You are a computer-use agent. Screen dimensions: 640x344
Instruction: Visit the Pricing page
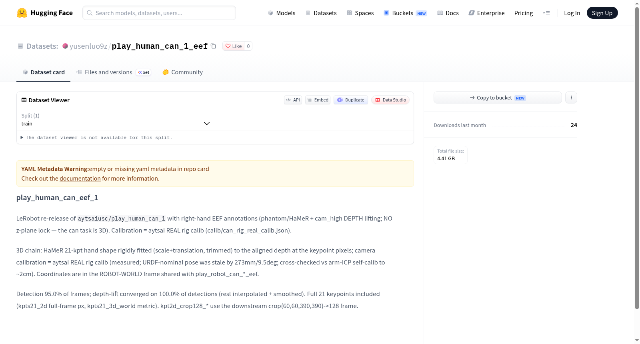524,13
